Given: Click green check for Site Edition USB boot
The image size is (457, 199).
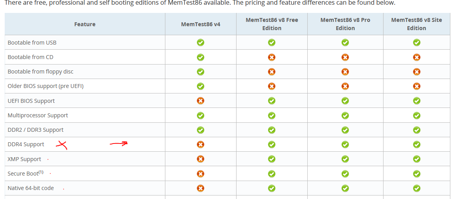Looking at the screenshot, I should (417, 42).
